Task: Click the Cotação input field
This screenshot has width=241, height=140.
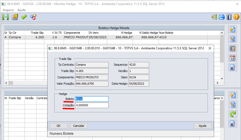Action: coord(92,105)
